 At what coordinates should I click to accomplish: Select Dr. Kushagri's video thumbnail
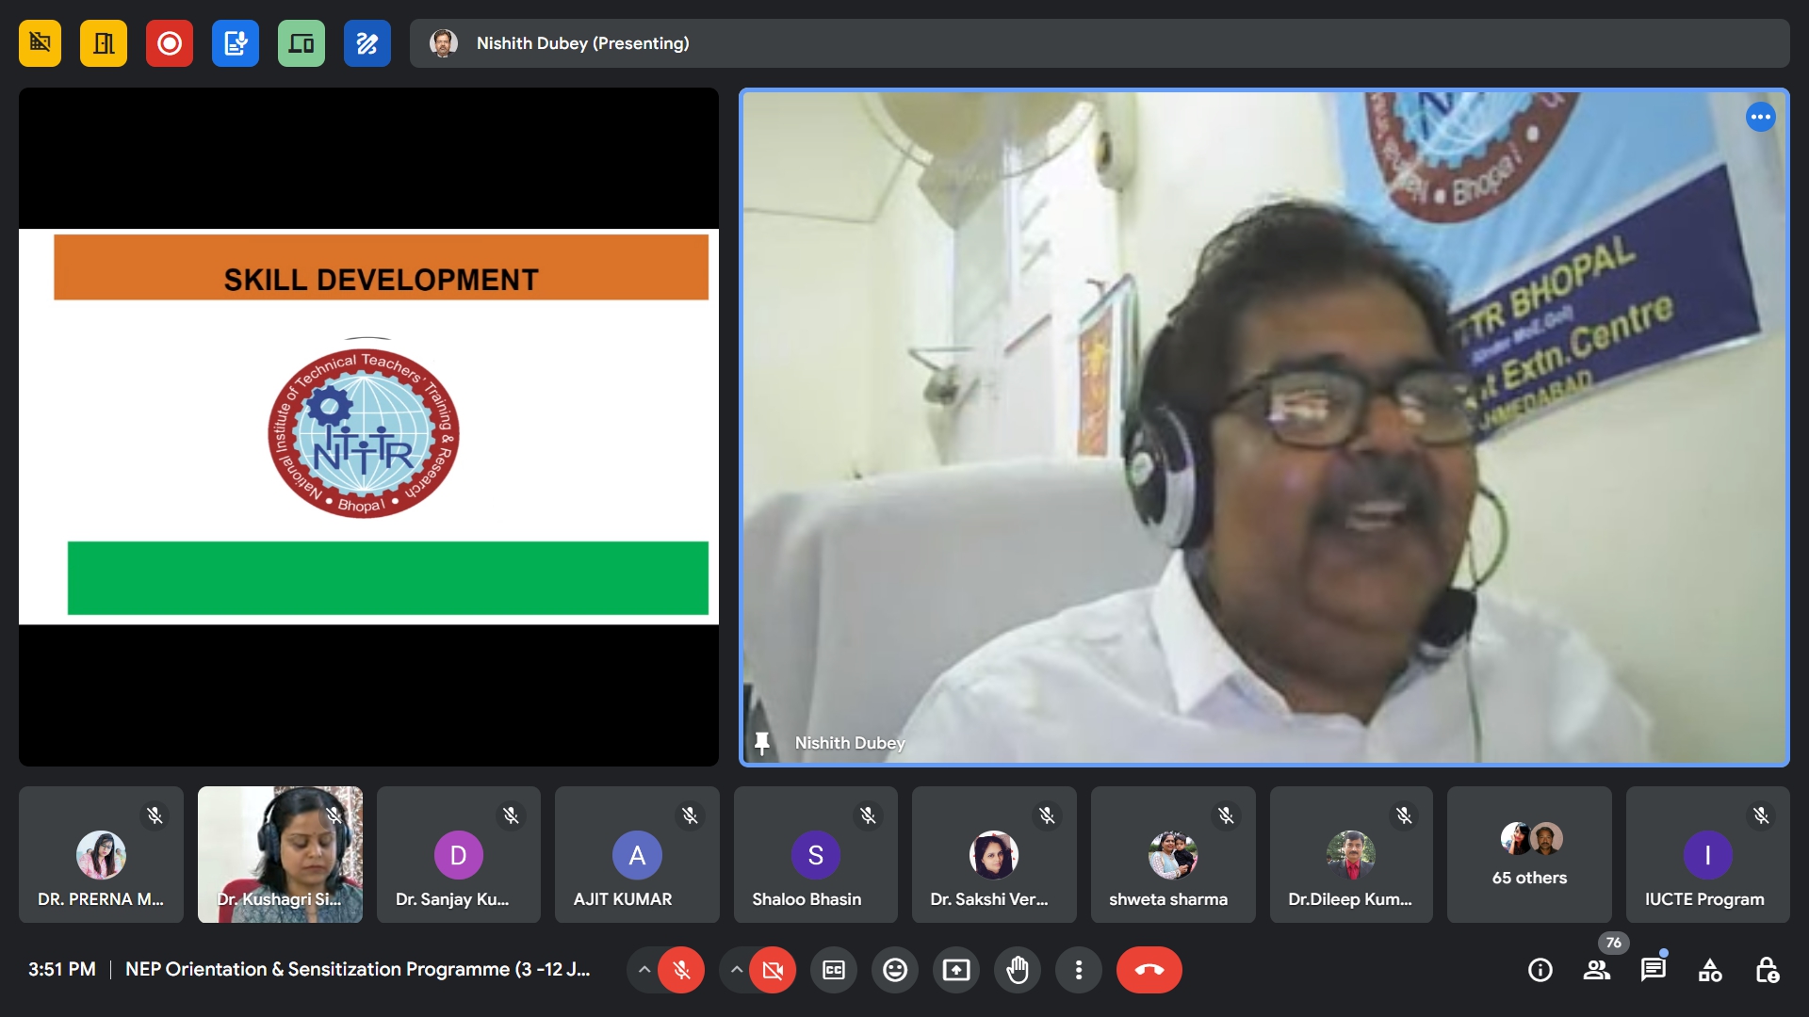[280, 854]
